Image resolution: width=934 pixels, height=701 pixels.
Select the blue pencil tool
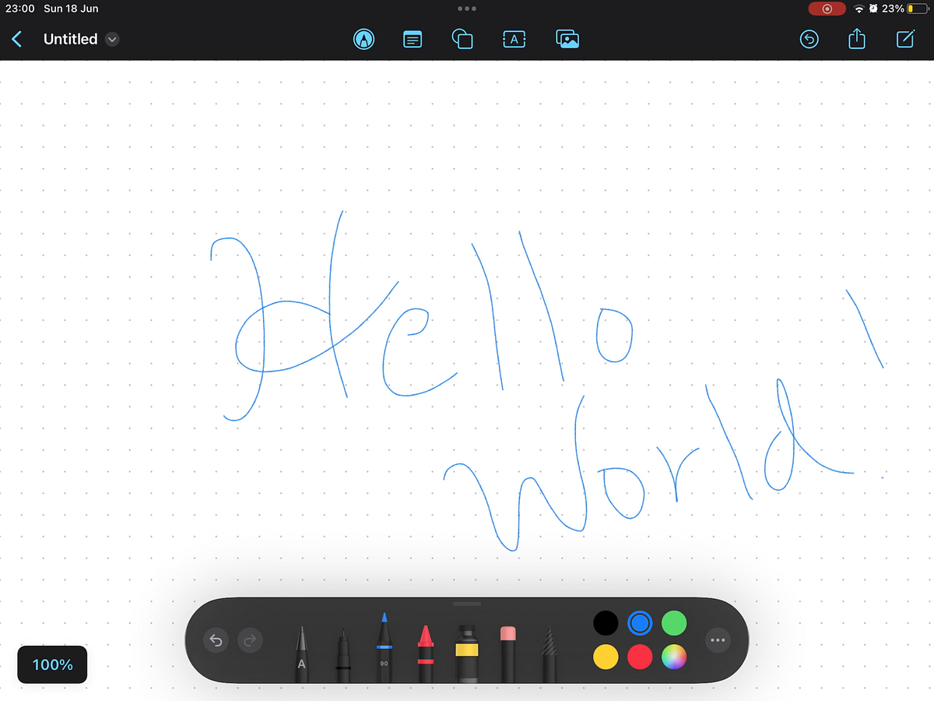coord(384,648)
